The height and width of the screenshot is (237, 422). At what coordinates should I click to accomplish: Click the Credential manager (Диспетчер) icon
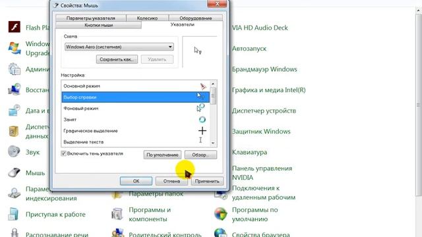pos(14,131)
